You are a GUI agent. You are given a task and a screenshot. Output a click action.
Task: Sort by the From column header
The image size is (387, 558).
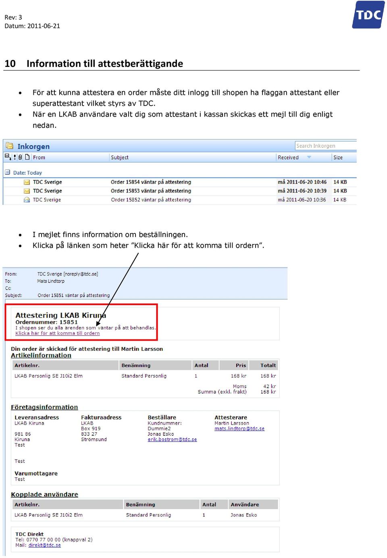[39, 158]
